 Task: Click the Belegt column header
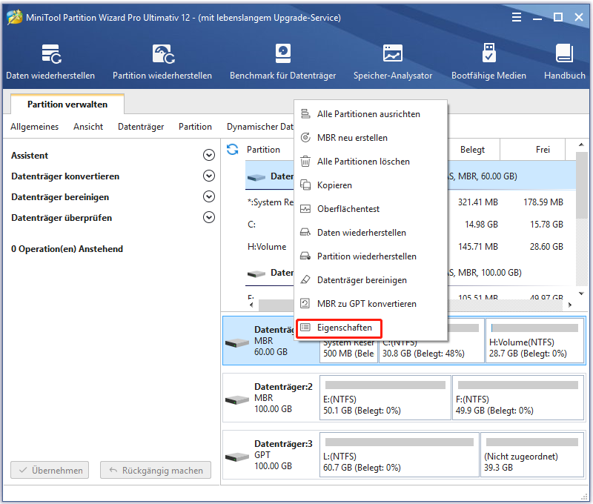click(x=472, y=150)
